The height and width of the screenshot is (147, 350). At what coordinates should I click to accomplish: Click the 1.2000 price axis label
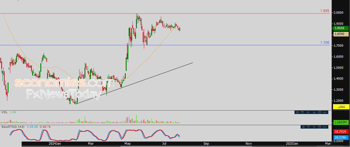point(339,101)
